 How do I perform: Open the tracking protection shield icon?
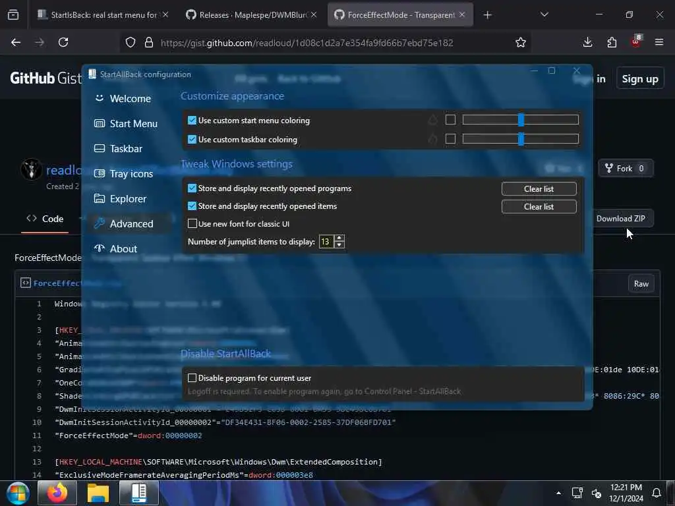pos(131,42)
